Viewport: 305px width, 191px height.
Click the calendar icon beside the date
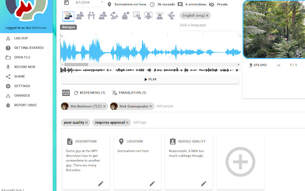(x=67, y=3)
